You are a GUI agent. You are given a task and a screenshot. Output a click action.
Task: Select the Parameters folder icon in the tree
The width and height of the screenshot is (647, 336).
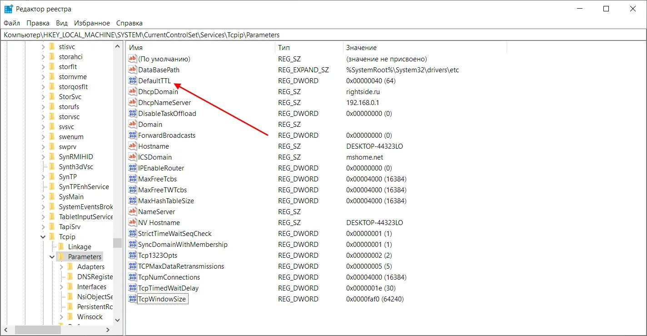(x=61, y=257)
